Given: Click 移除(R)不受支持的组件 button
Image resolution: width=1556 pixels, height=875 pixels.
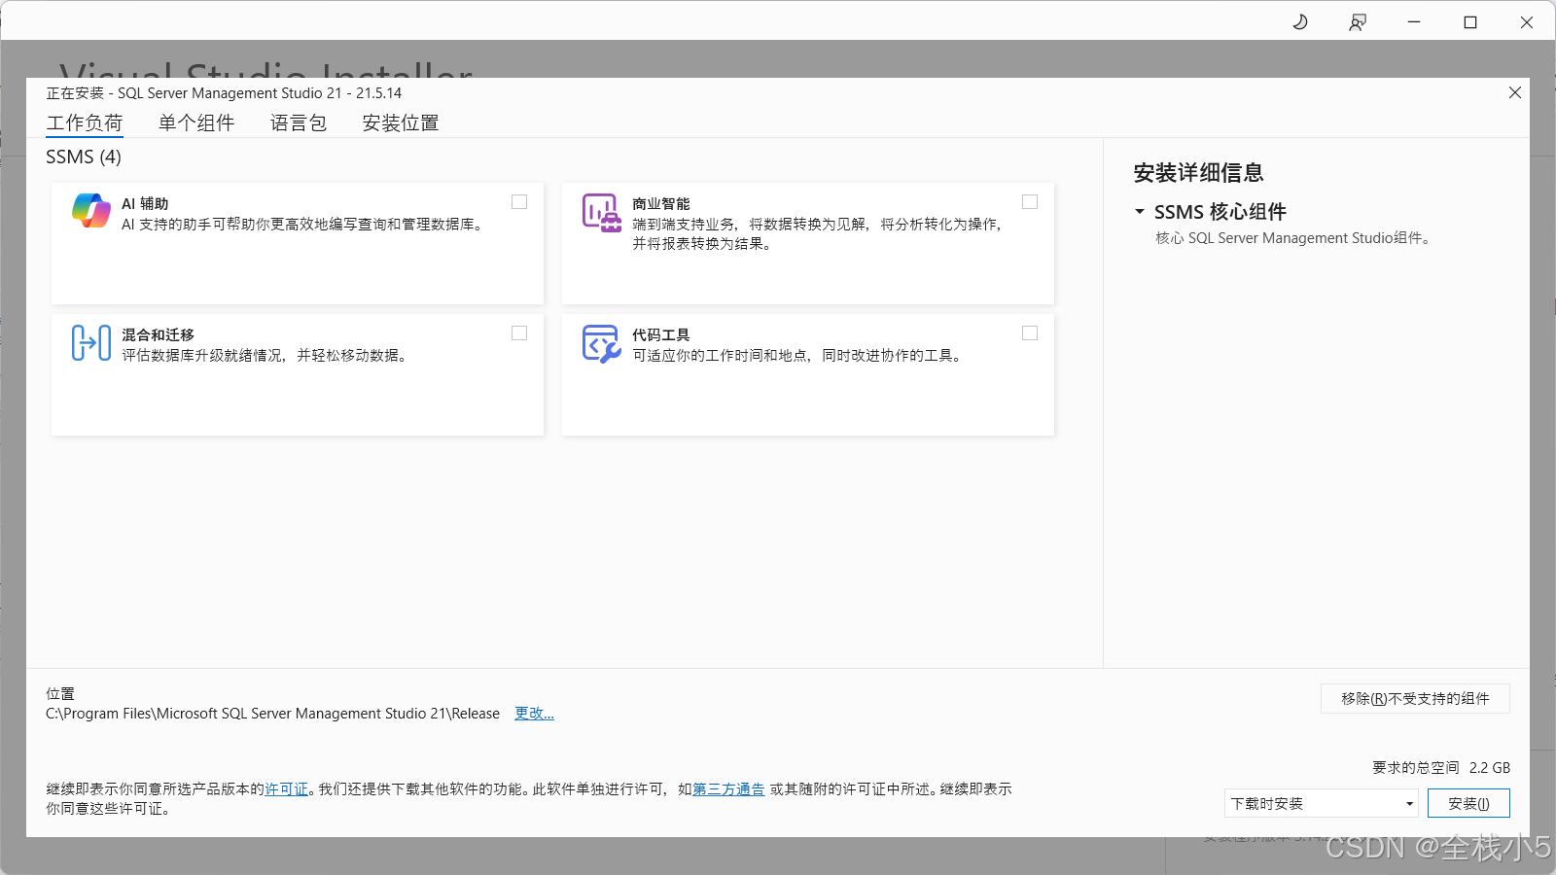Looking at the screenshot, I should 1415,698.
